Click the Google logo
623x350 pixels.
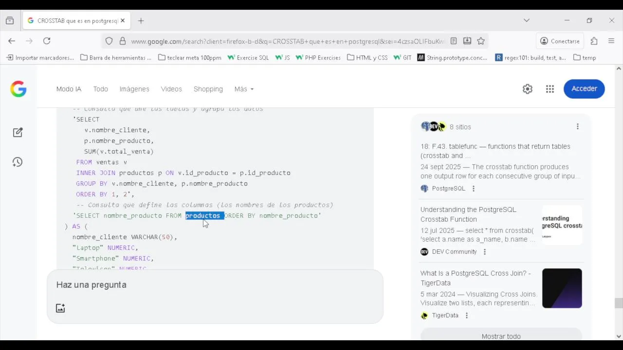[x=18, y=89]
